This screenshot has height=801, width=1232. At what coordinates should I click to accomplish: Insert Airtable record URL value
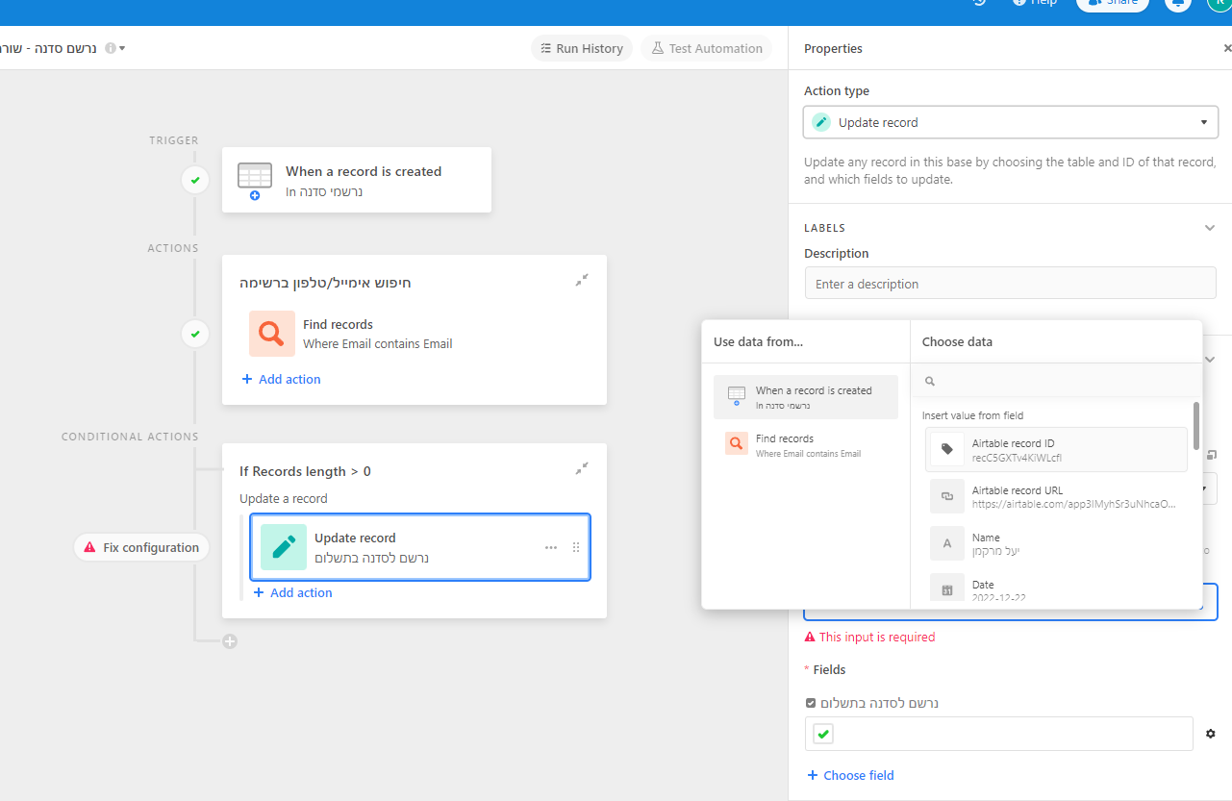click(x=1056, y=497)
